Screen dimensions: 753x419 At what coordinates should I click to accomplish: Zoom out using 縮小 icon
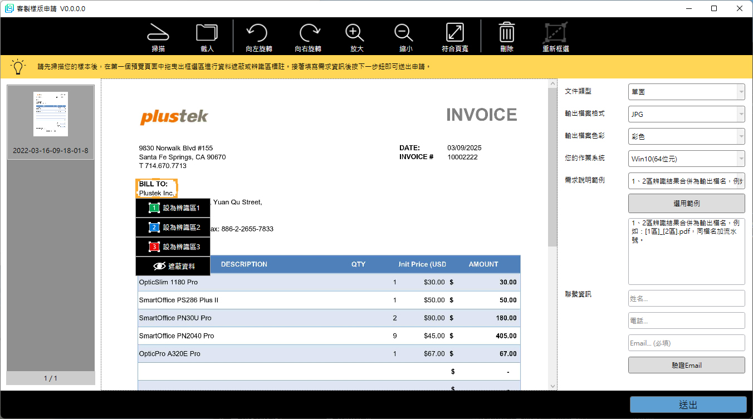tap(405, 37)
